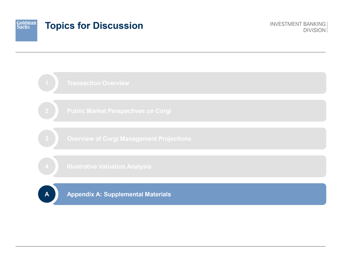
Task: Click the INVESTMENT BANKING header text
Action: [297, 24]
